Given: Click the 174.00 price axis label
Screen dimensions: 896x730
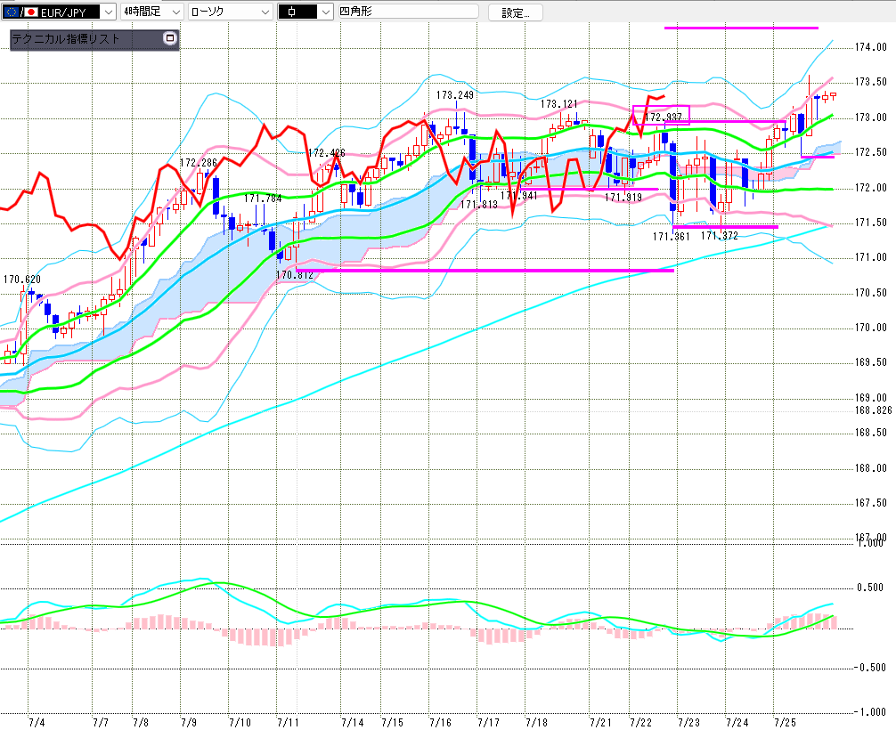Looking at the screenshot, I should 871,47.
